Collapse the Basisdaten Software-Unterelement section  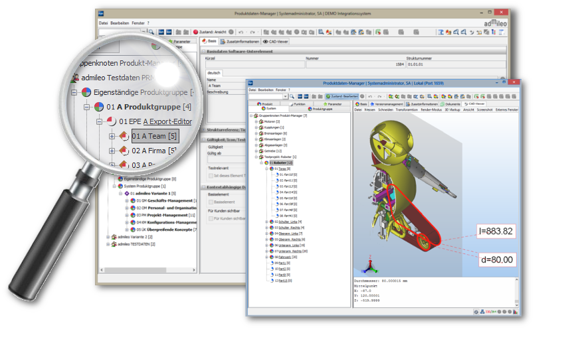coord(203,52)
